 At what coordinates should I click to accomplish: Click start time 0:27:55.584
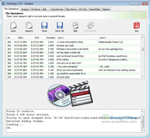[21, 77]
